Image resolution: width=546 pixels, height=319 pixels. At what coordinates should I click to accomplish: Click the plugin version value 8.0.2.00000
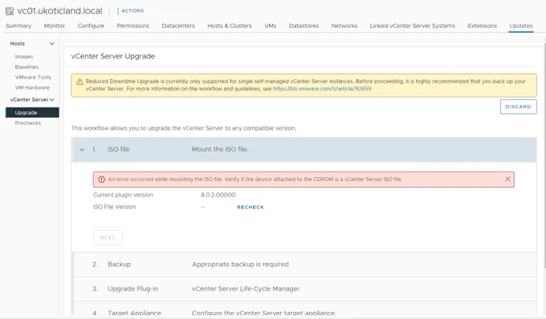218,195
